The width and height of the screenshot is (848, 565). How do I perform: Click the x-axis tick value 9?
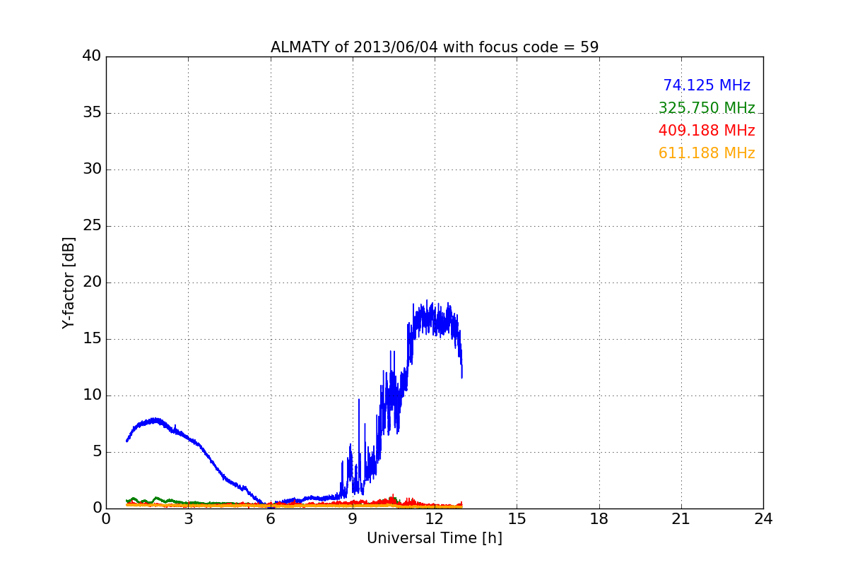(x=353, y=519)
